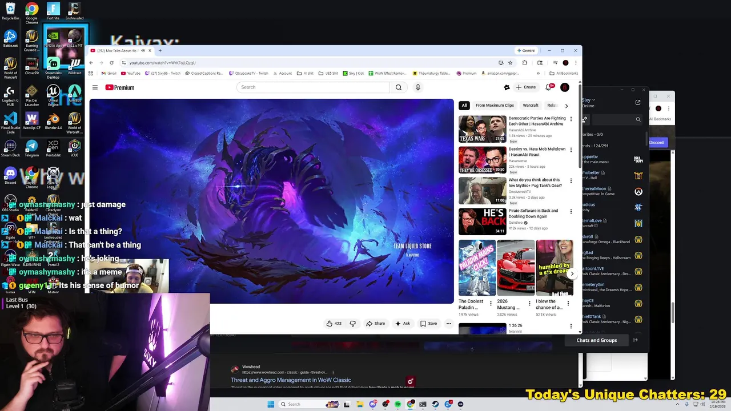Focus the YouTube search box
The height and width of the screenshot is (411, 731).
pos(313,87)
